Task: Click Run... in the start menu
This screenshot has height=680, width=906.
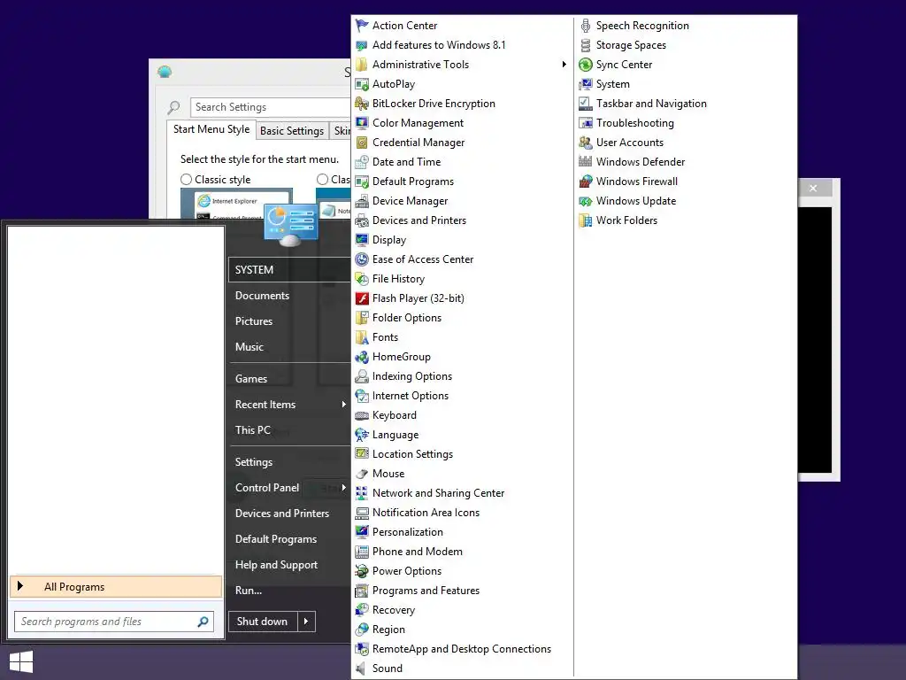Action: pos(249,591)
